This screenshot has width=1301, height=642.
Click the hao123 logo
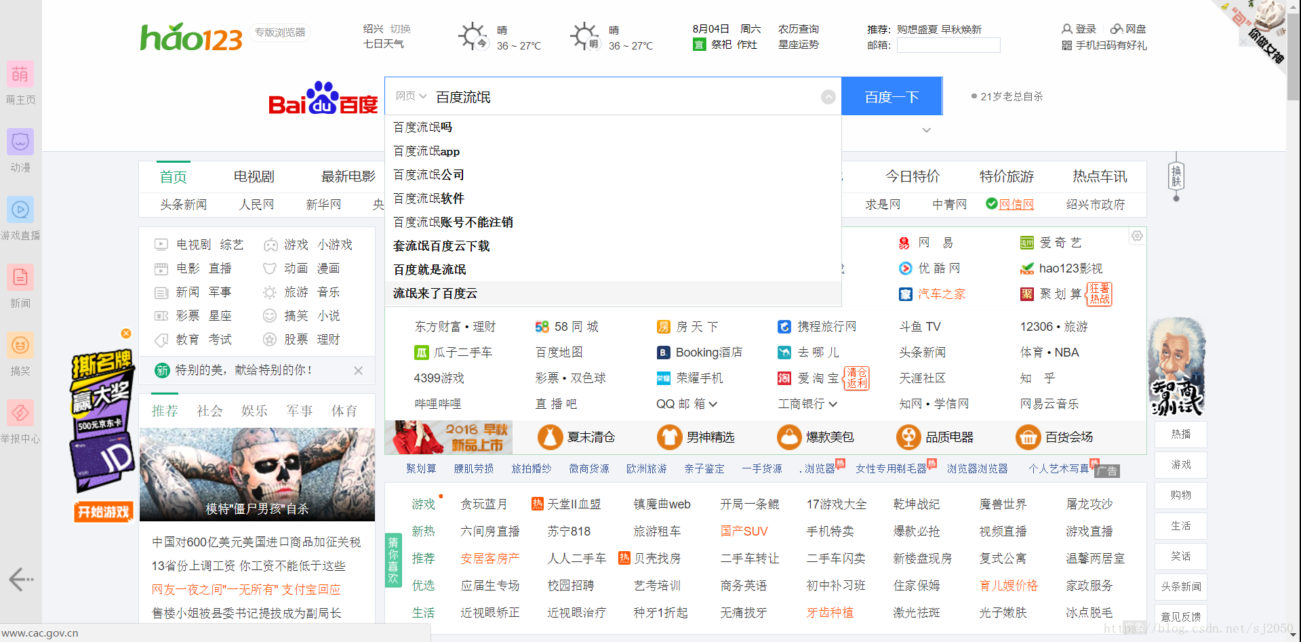pyautogui.click(x=191, y=37)
